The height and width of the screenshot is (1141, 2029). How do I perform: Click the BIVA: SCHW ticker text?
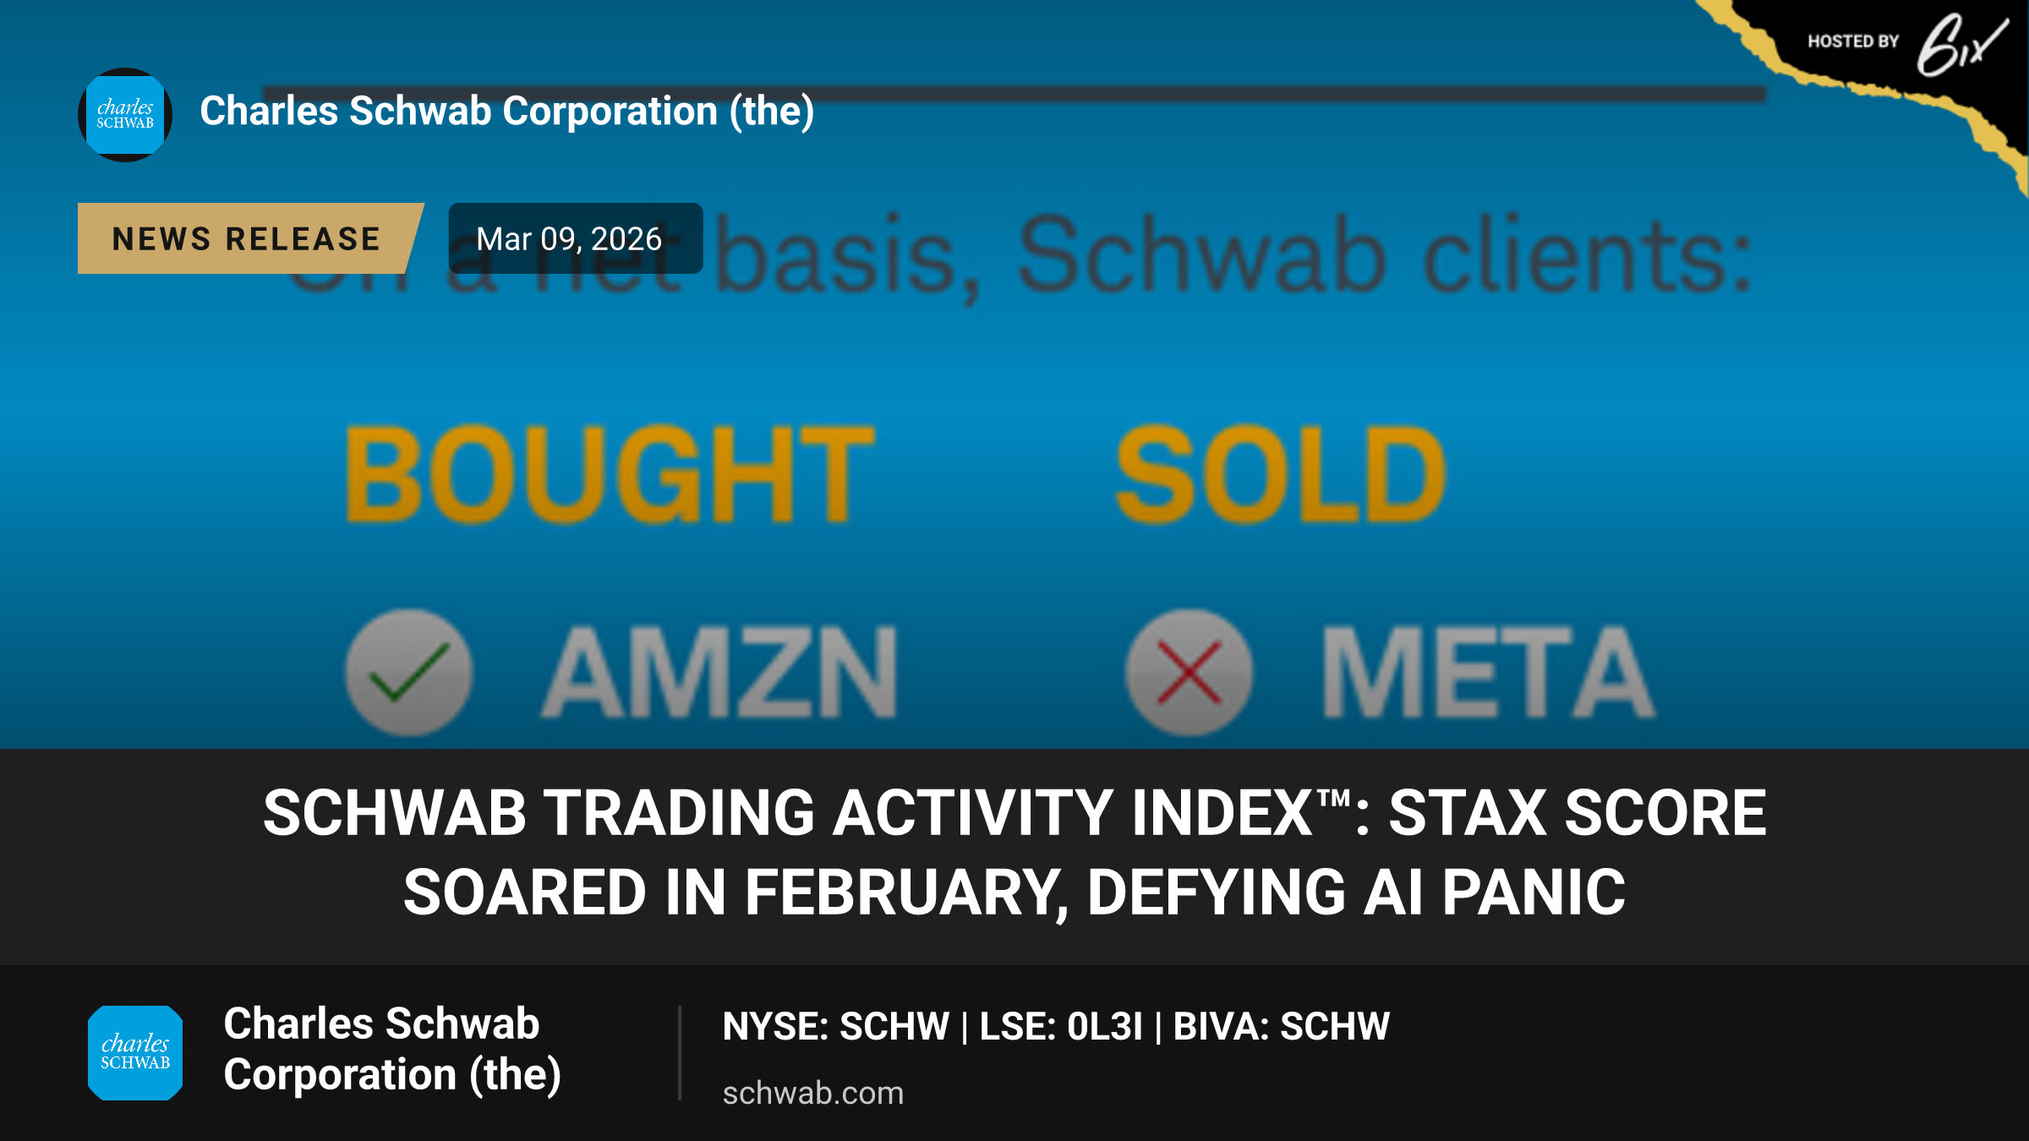click(1282, 1026)
